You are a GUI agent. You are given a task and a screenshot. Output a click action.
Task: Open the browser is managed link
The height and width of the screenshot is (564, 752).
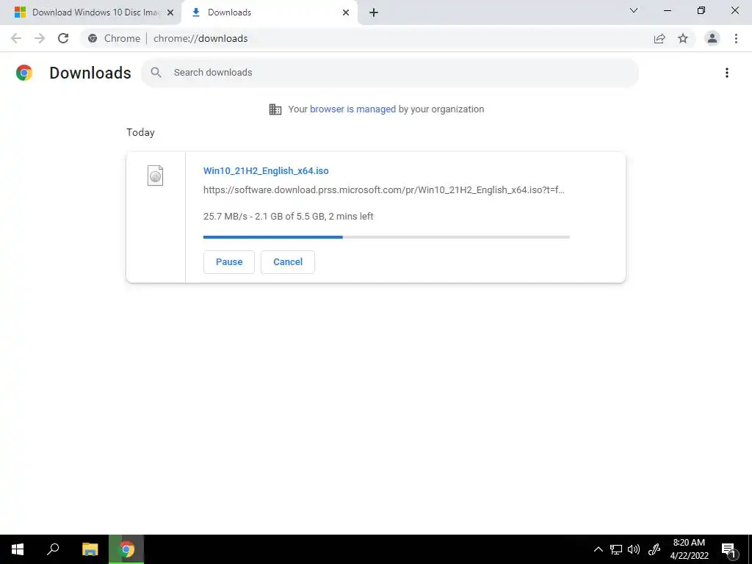tap(353, 109)
